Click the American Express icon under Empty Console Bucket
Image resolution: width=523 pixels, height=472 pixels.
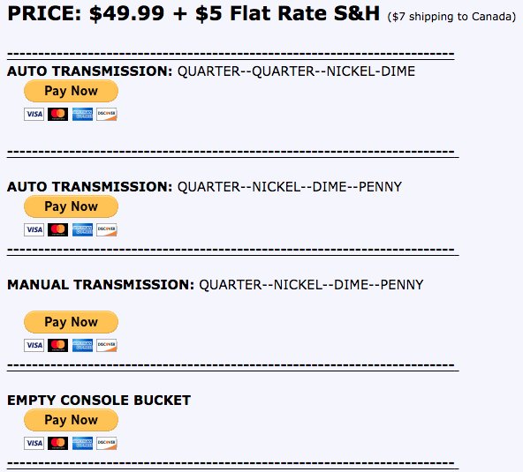coord(82,443)
